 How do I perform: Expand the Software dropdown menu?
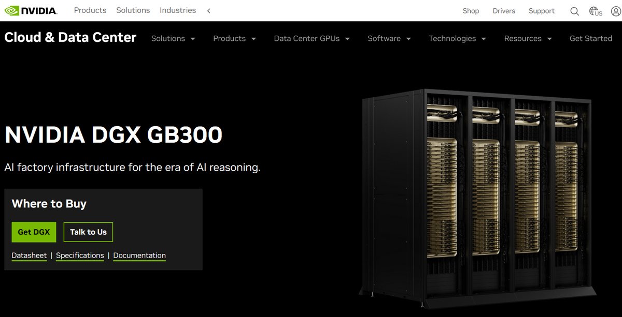click(x=389, y=38)
